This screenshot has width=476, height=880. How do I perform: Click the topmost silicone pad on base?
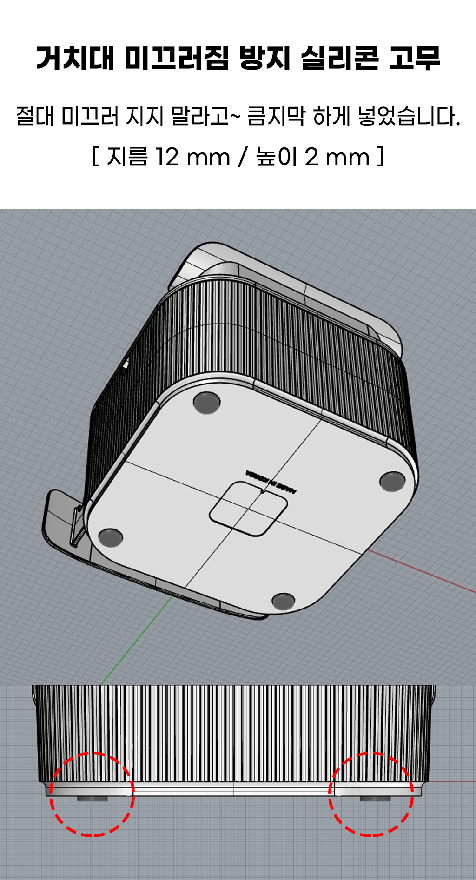[x=207, y=403]
